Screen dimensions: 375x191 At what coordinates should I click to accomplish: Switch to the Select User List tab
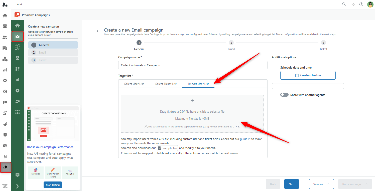[134, 84]
